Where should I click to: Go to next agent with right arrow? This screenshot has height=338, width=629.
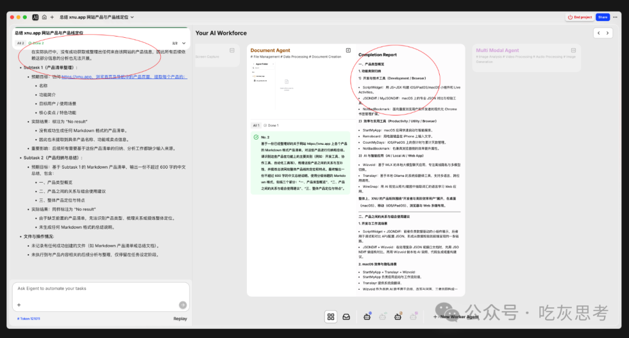607,33
